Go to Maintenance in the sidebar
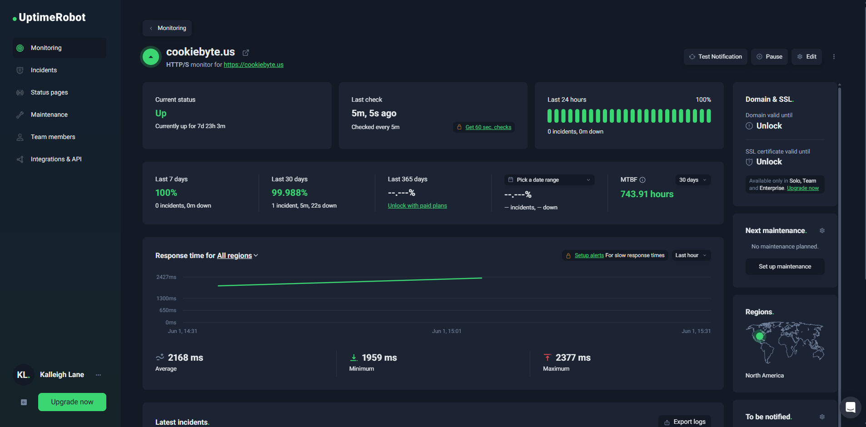Screen dimensions: 866x427 [x=59, y=115]
